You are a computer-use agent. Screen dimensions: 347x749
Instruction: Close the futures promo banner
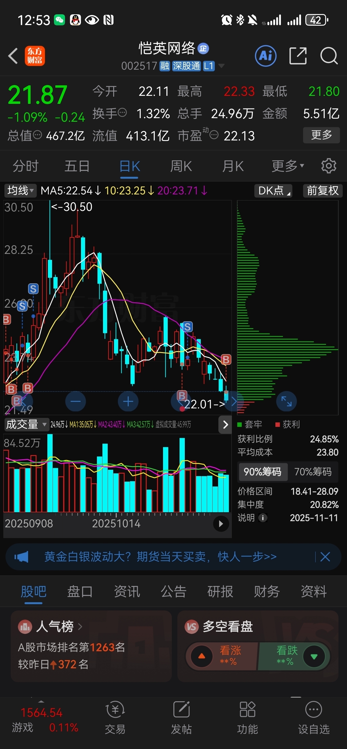[x=325, y=557]
